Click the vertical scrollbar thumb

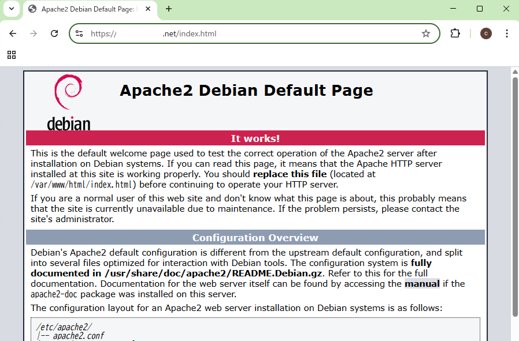514,196
